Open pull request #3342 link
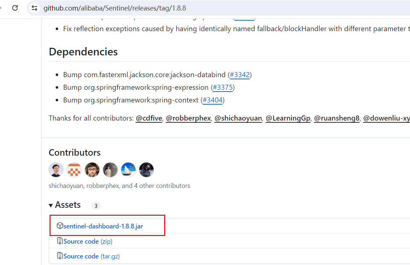This screenshot has width=410, height=265. click(240, 75)
